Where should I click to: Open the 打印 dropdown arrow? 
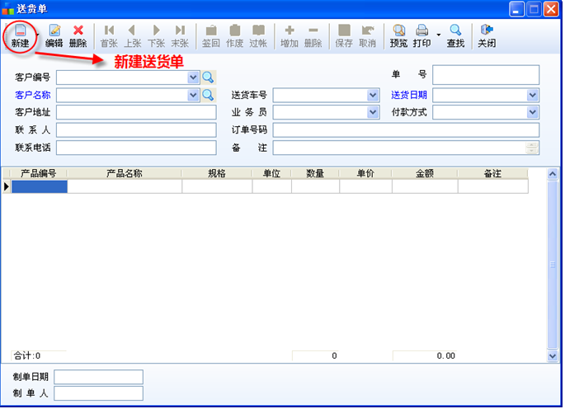[x=439, y=35]
